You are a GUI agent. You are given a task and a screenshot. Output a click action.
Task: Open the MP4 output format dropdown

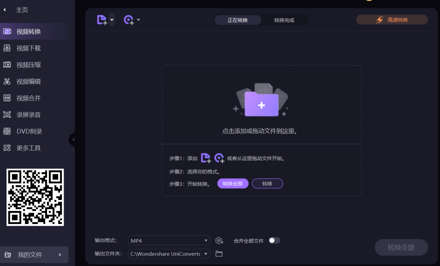[x=169, y=240]
